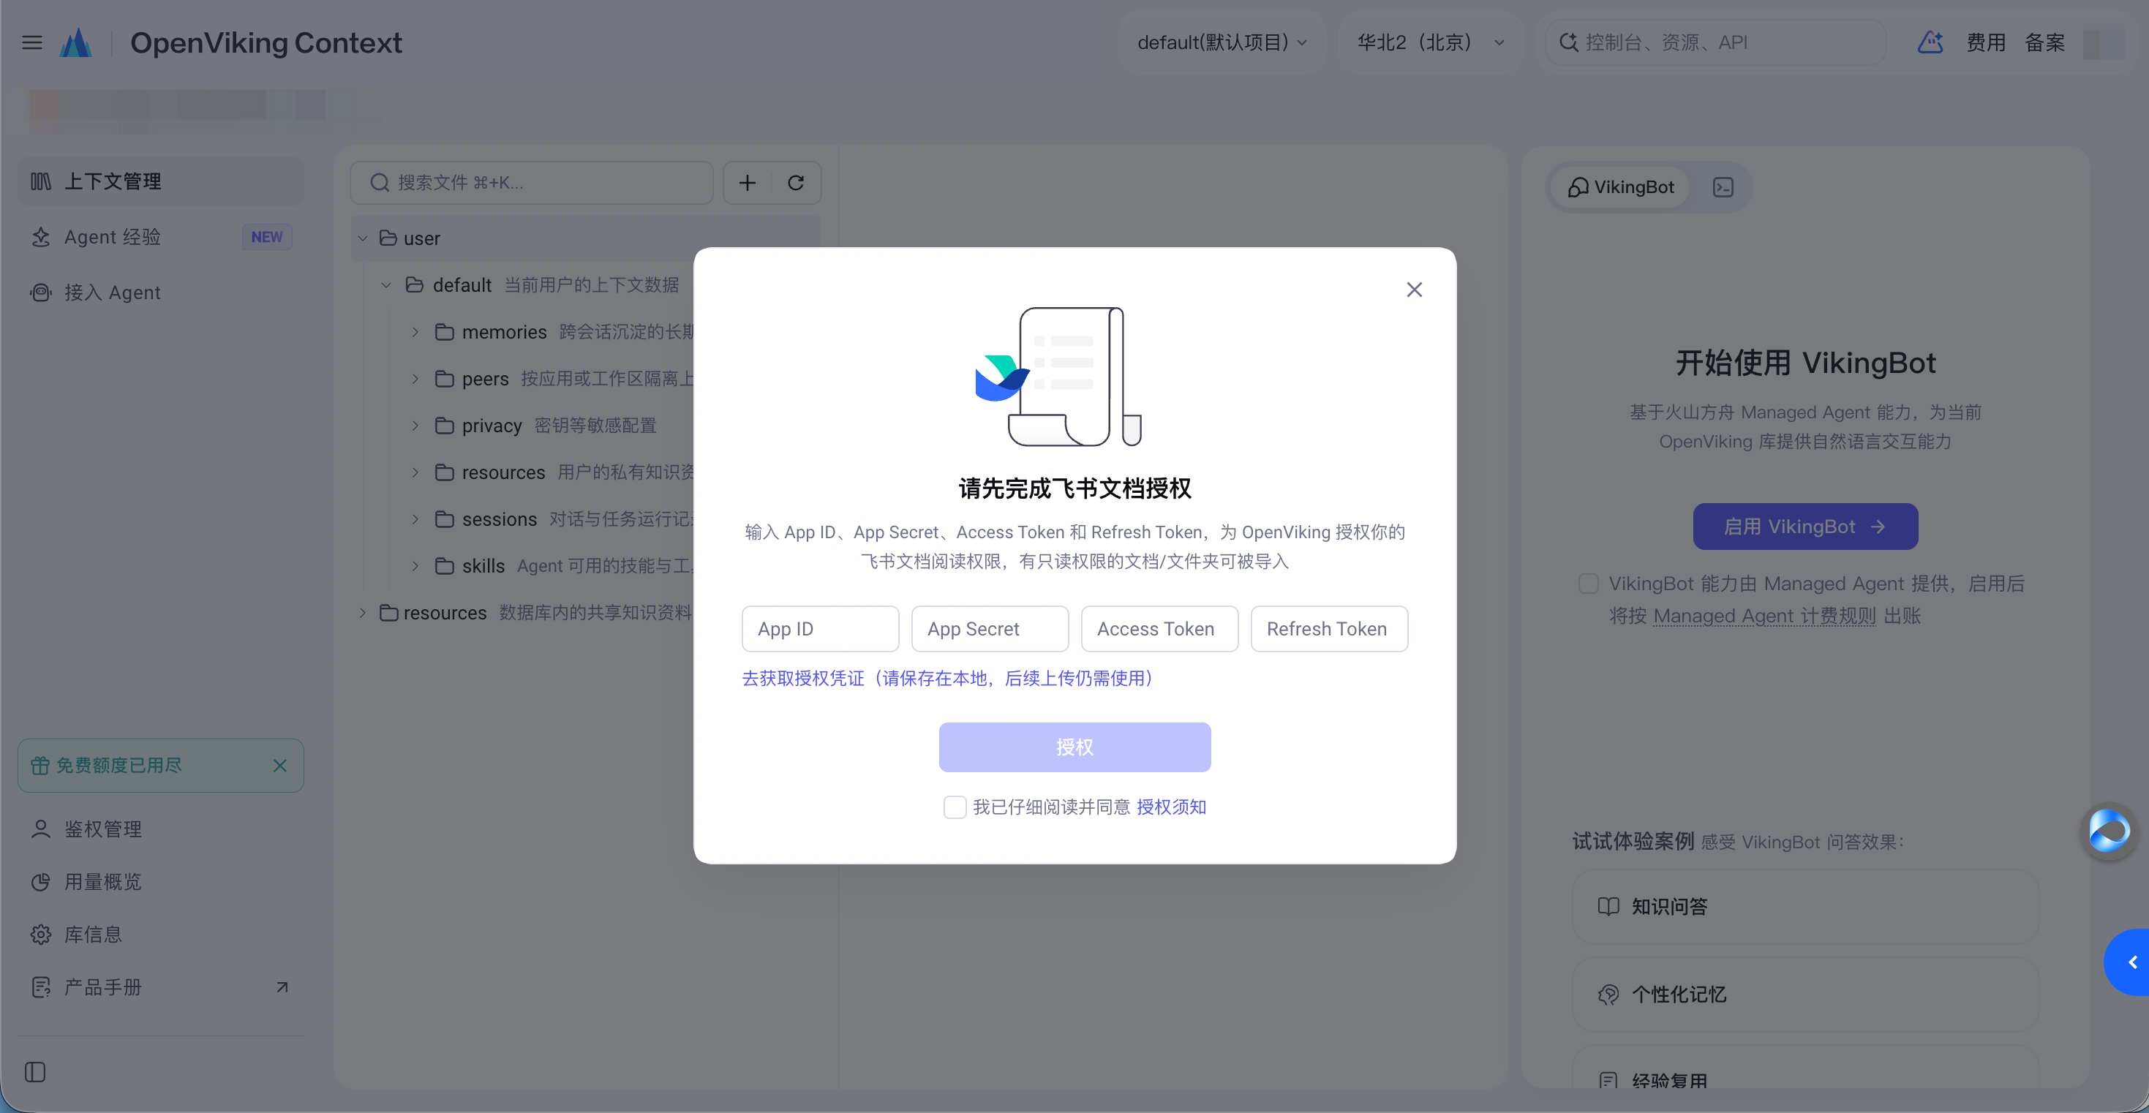Click the memories folder icon

pyautogui.click(x=445, y=332)
